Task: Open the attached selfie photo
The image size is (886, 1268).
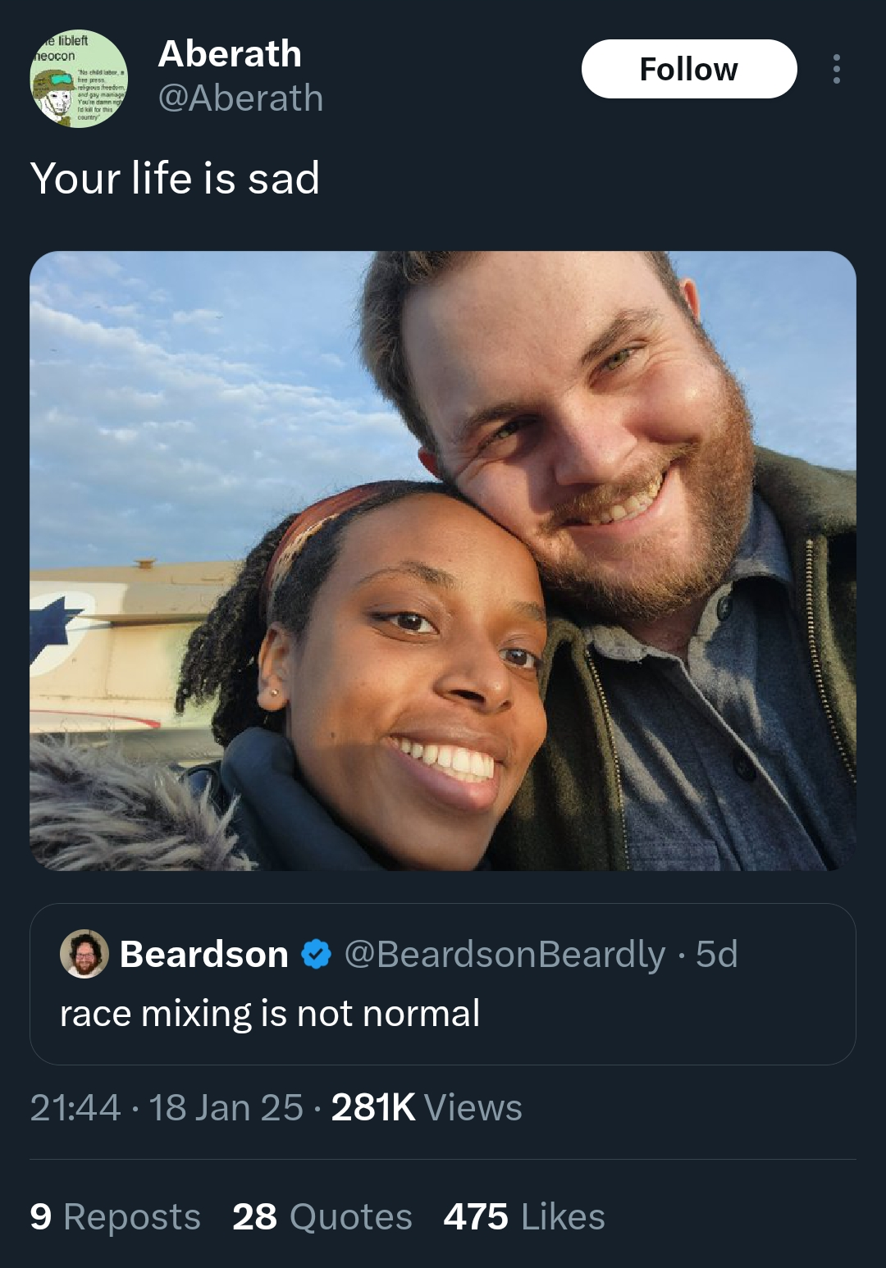Action: pyautogui.click(x=443, y=560)
